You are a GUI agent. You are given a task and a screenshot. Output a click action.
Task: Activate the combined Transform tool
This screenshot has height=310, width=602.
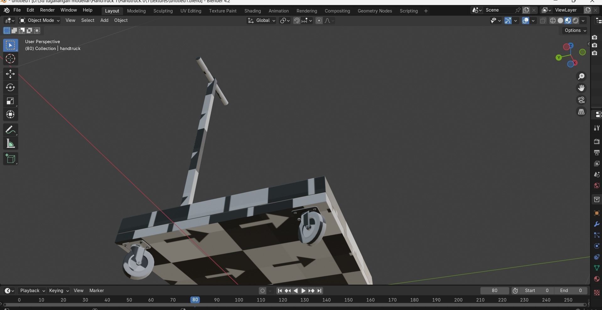pyautogui.click(x=10, y=115)
